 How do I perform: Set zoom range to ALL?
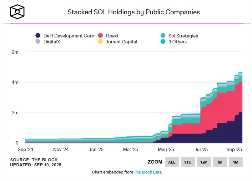(x=172, y=162)
